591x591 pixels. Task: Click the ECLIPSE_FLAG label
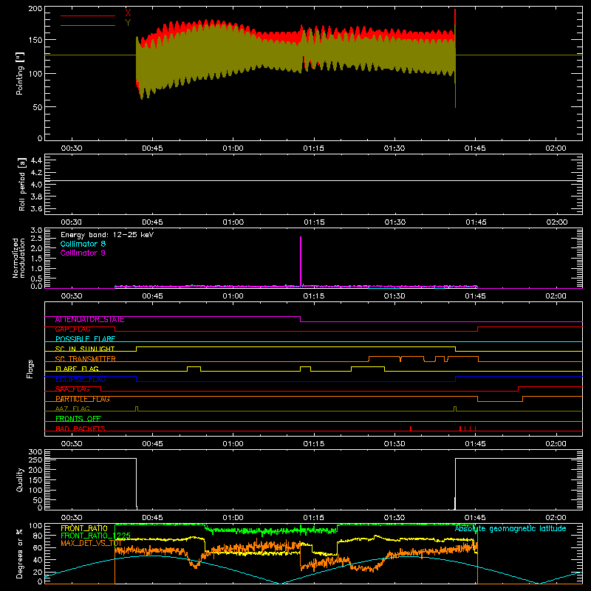tap(81, 379)
